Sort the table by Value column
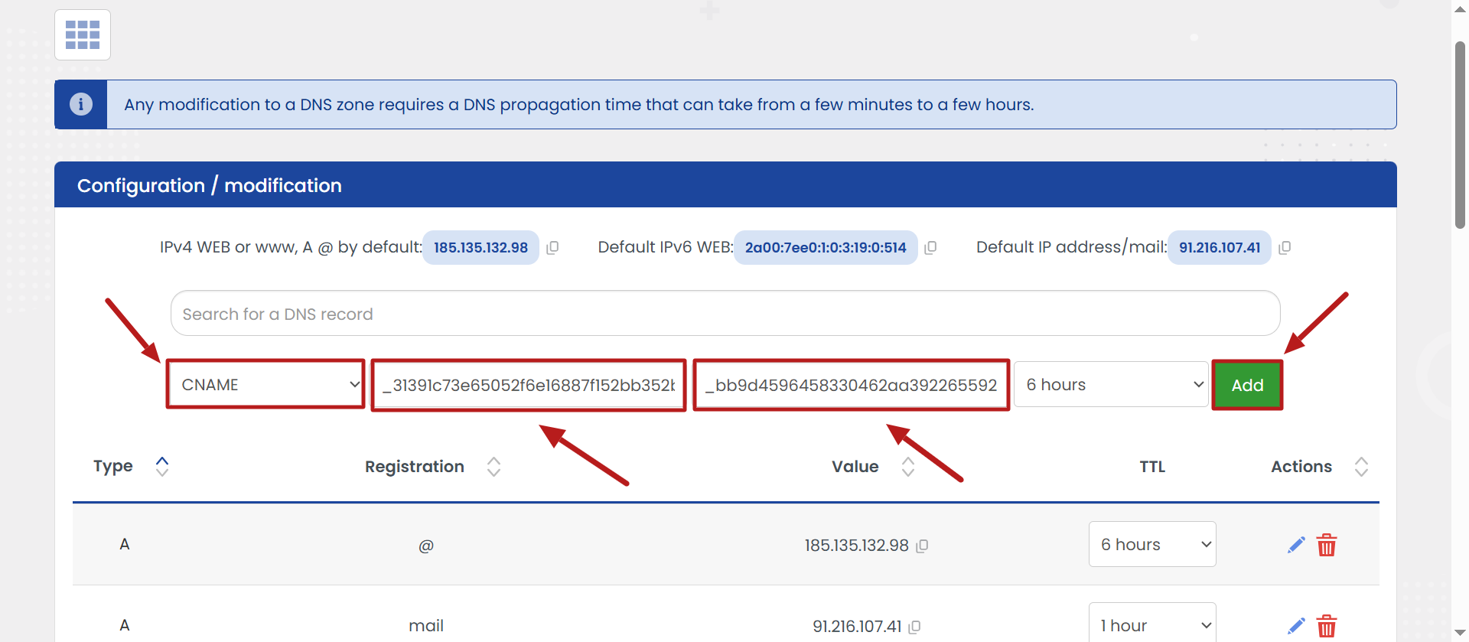This screenshot has height=642, width=1469. click(x=908, y=467)
